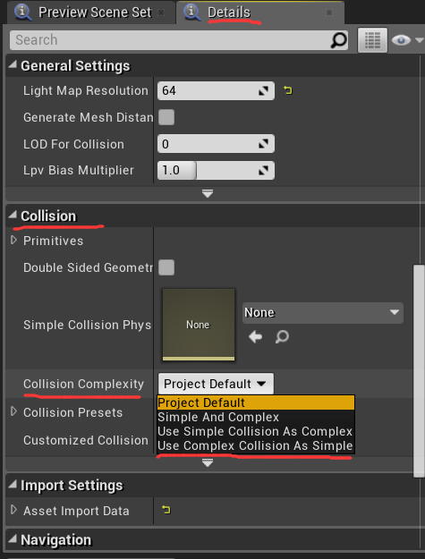
Task: Click the Details tab info icon
Action: tap(191, 13)
